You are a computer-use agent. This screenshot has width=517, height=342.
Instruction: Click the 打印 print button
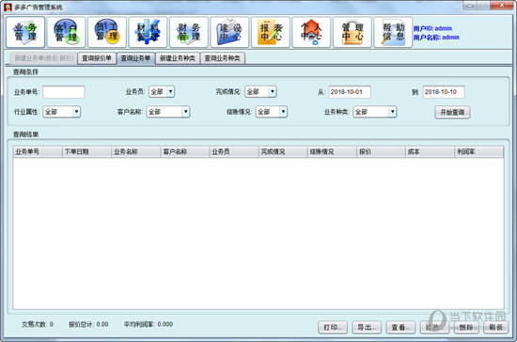pos(333,327)
